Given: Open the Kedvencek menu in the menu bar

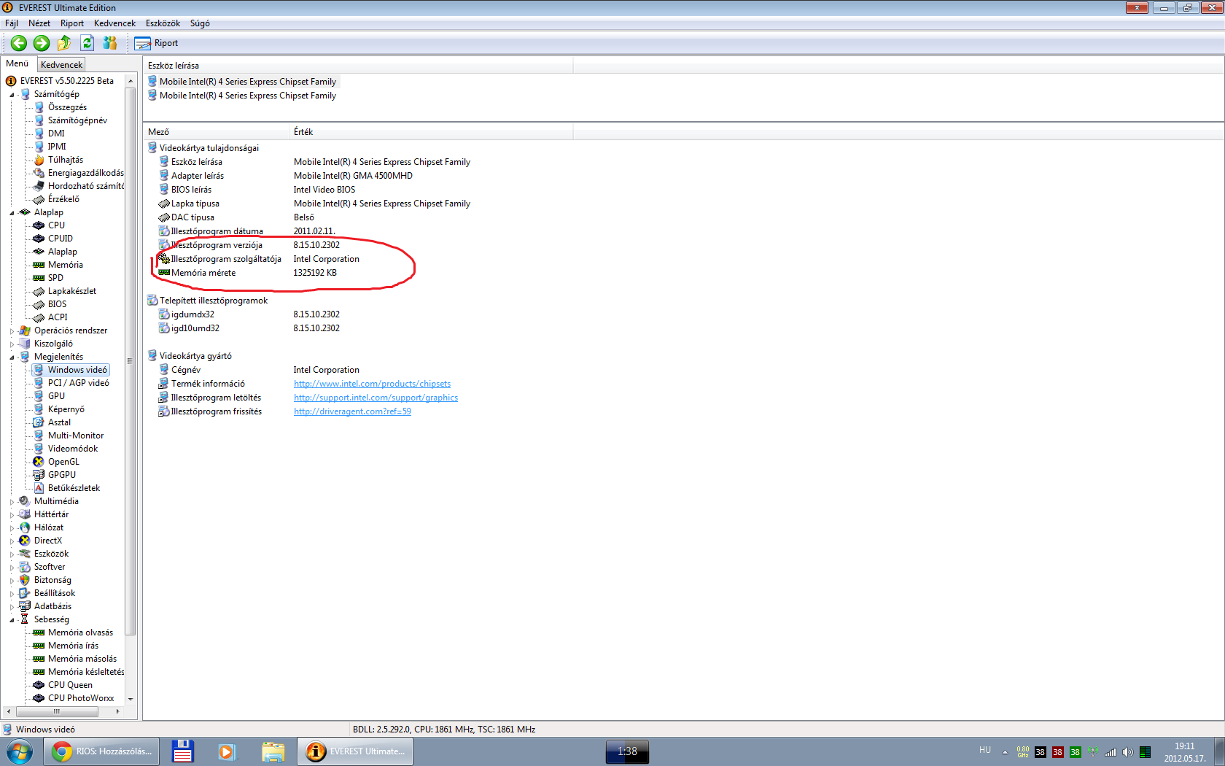Looking at the screenshot, I should point(114,23).
